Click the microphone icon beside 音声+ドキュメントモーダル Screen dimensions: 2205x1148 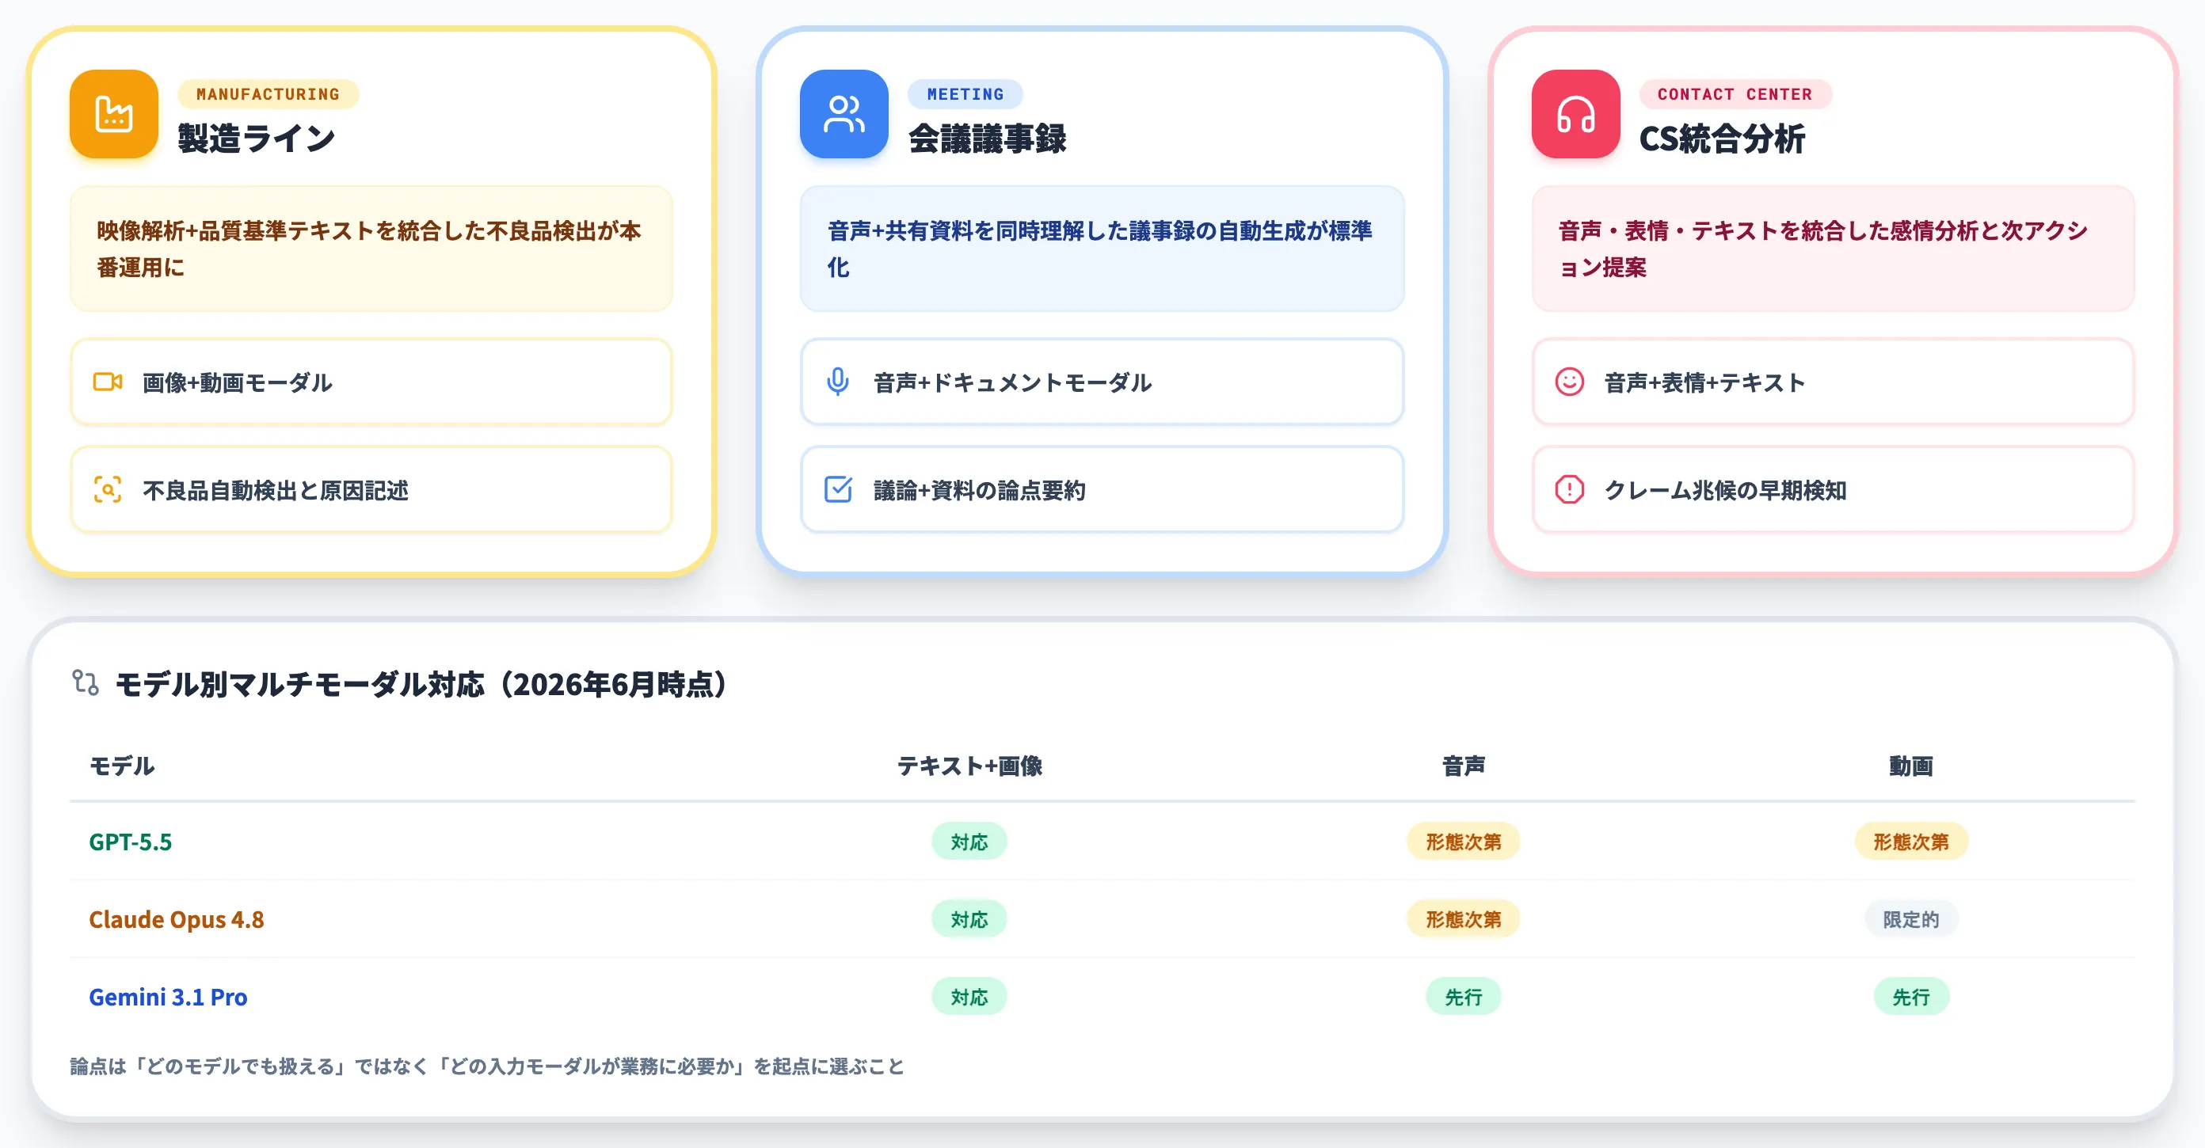click(838, 382)
